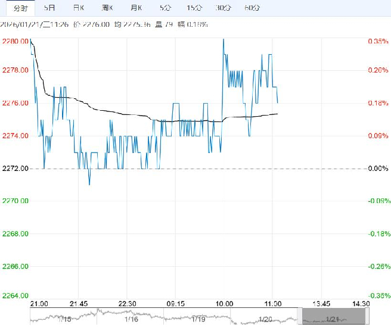Select the 分时 intraday tab

pos(20,8)
